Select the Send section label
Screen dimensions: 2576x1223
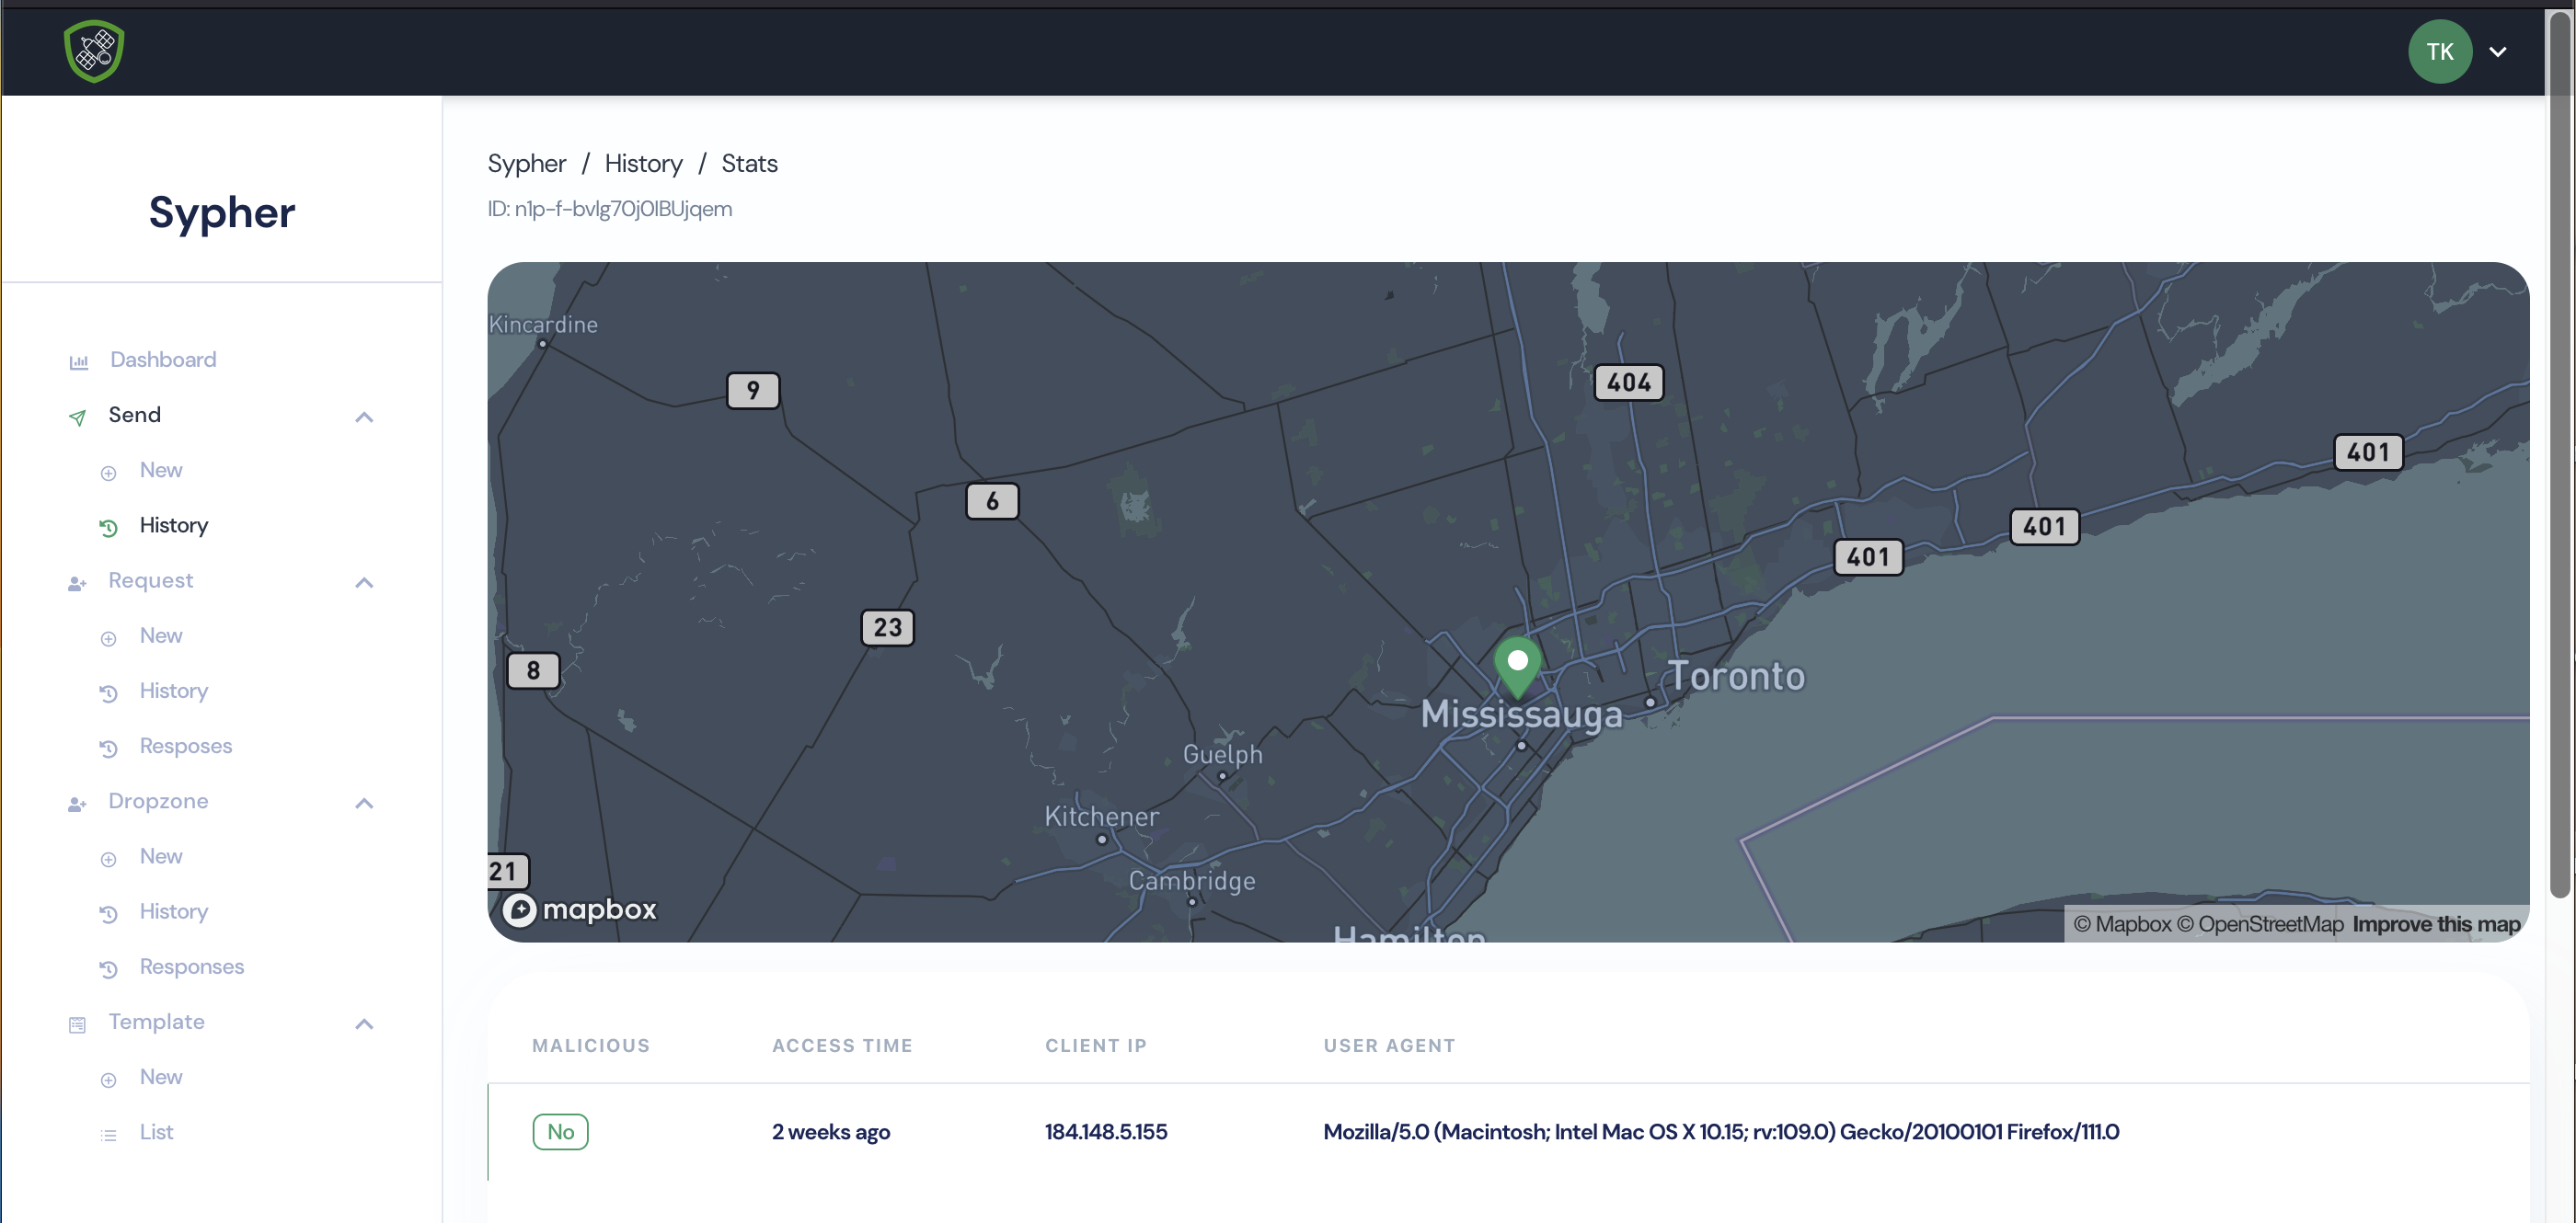coord(134,415)
